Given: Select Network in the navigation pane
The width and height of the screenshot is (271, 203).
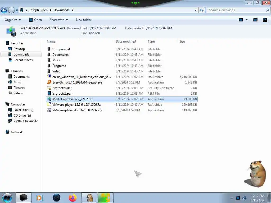Looking at the screenshot, I should click(17, 132).
